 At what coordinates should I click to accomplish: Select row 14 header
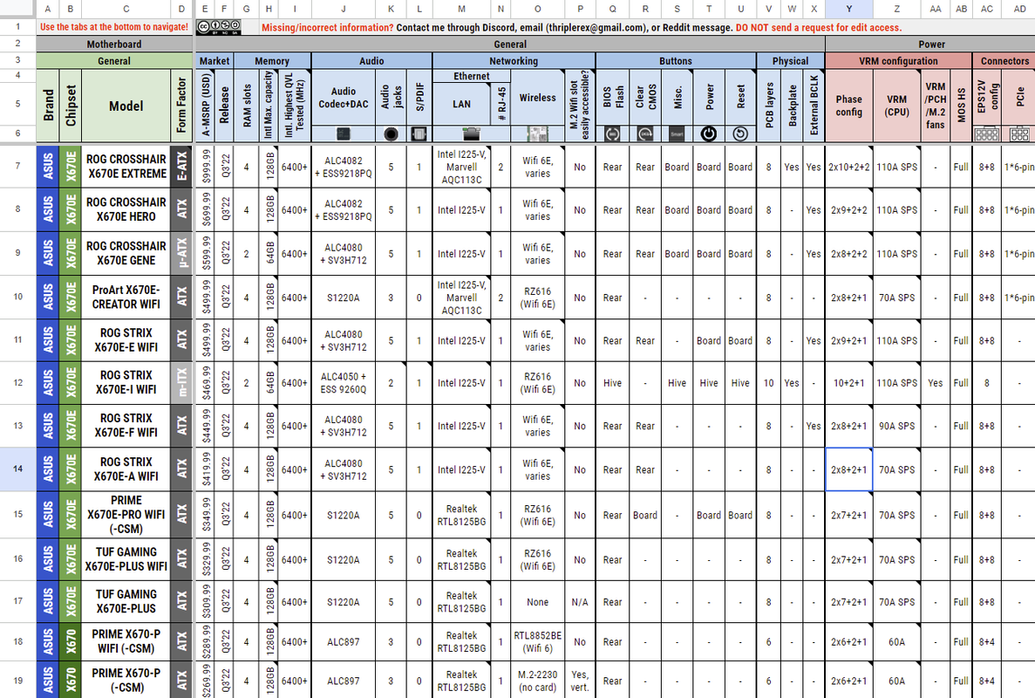click(17, 469)
